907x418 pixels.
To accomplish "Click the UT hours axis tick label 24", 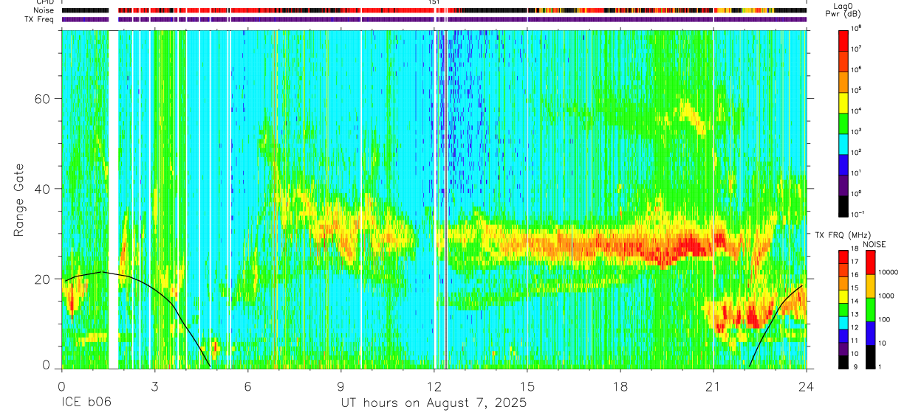I will click(806, 386).
